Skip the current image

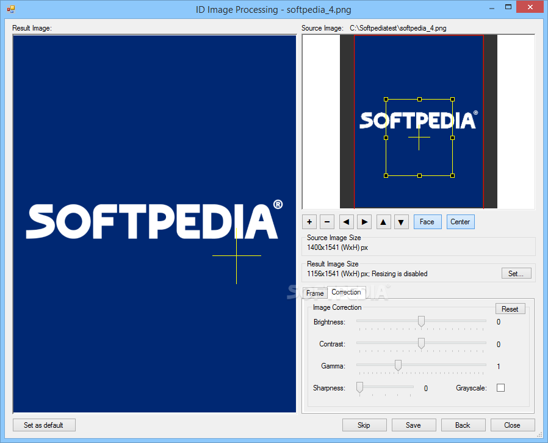pyautogui.click(x=364, y=425)
